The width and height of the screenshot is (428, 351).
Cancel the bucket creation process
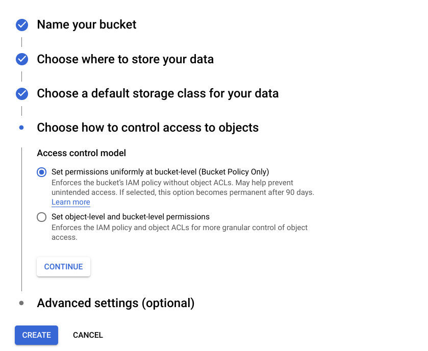pos(88,335)
